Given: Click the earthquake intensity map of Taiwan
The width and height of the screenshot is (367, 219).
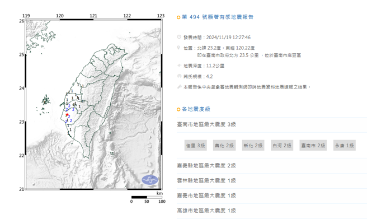Looking at the screenshot, I should 93,105.
